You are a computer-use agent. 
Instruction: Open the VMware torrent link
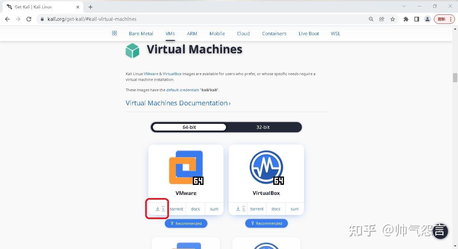coord(177,209)
